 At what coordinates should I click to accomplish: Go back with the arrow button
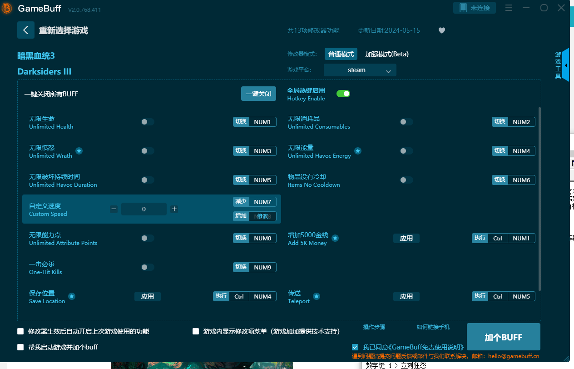(x=26, y=30)
